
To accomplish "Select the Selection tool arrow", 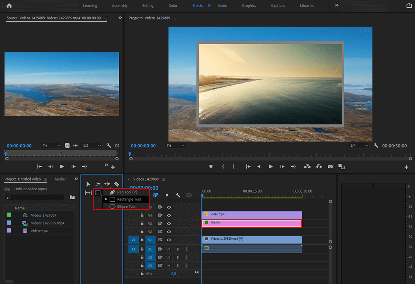I will [88, 184].
